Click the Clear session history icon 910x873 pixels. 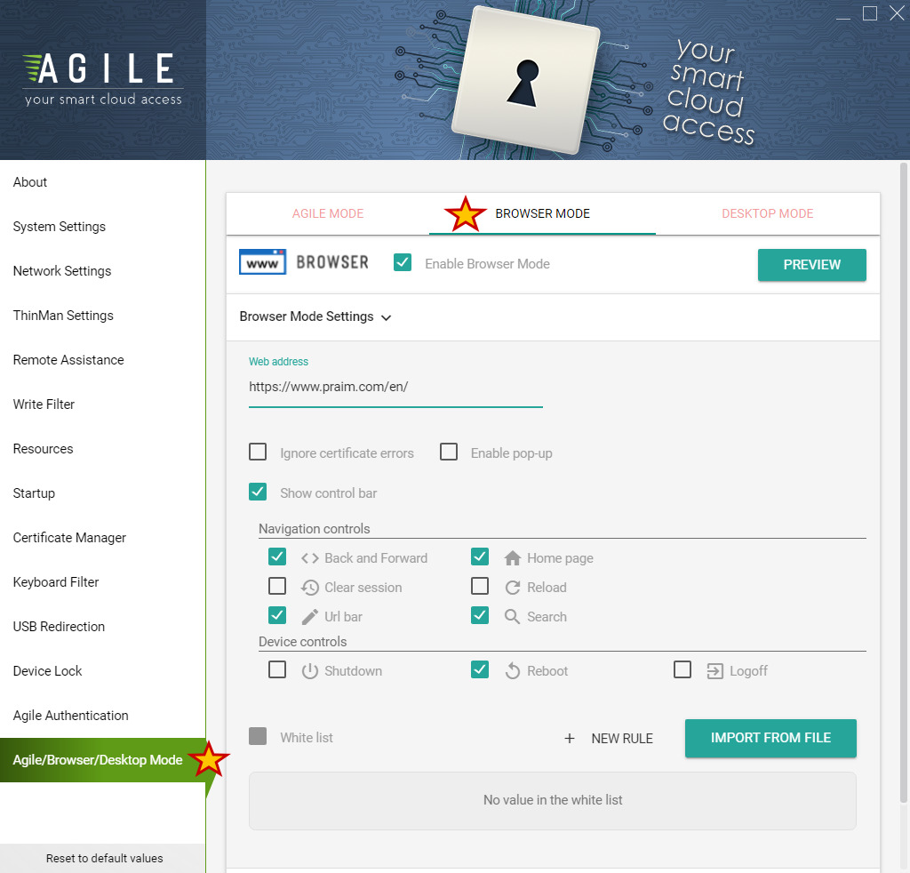[x=309, y=588]
